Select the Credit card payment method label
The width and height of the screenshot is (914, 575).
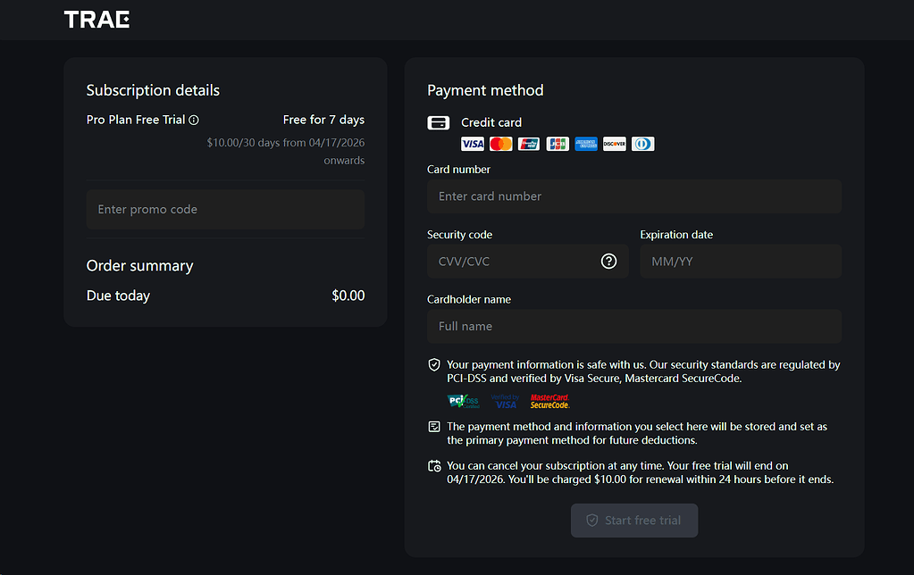click(491, 123)
